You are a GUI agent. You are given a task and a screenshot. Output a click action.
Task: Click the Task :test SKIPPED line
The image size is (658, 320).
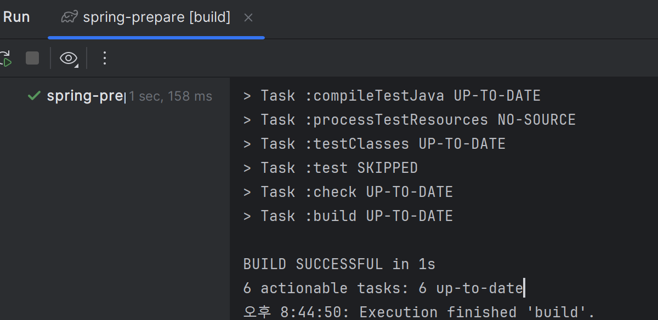(x=331, y=168)
